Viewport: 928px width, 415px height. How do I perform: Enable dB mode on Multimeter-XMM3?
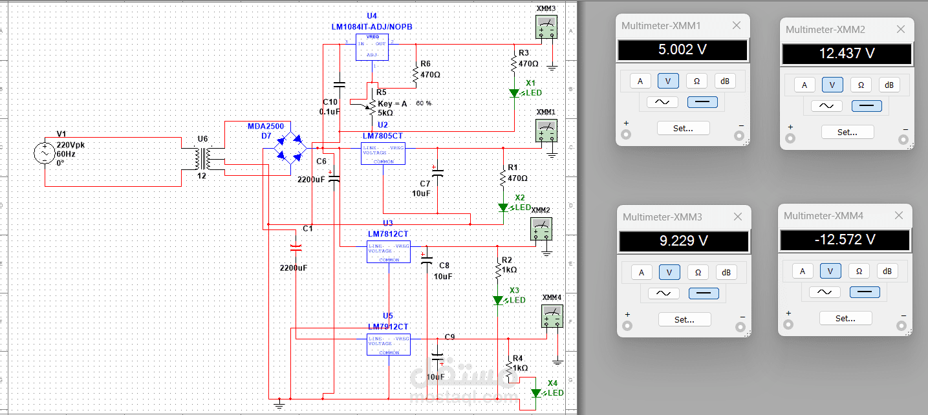point(726,272)
